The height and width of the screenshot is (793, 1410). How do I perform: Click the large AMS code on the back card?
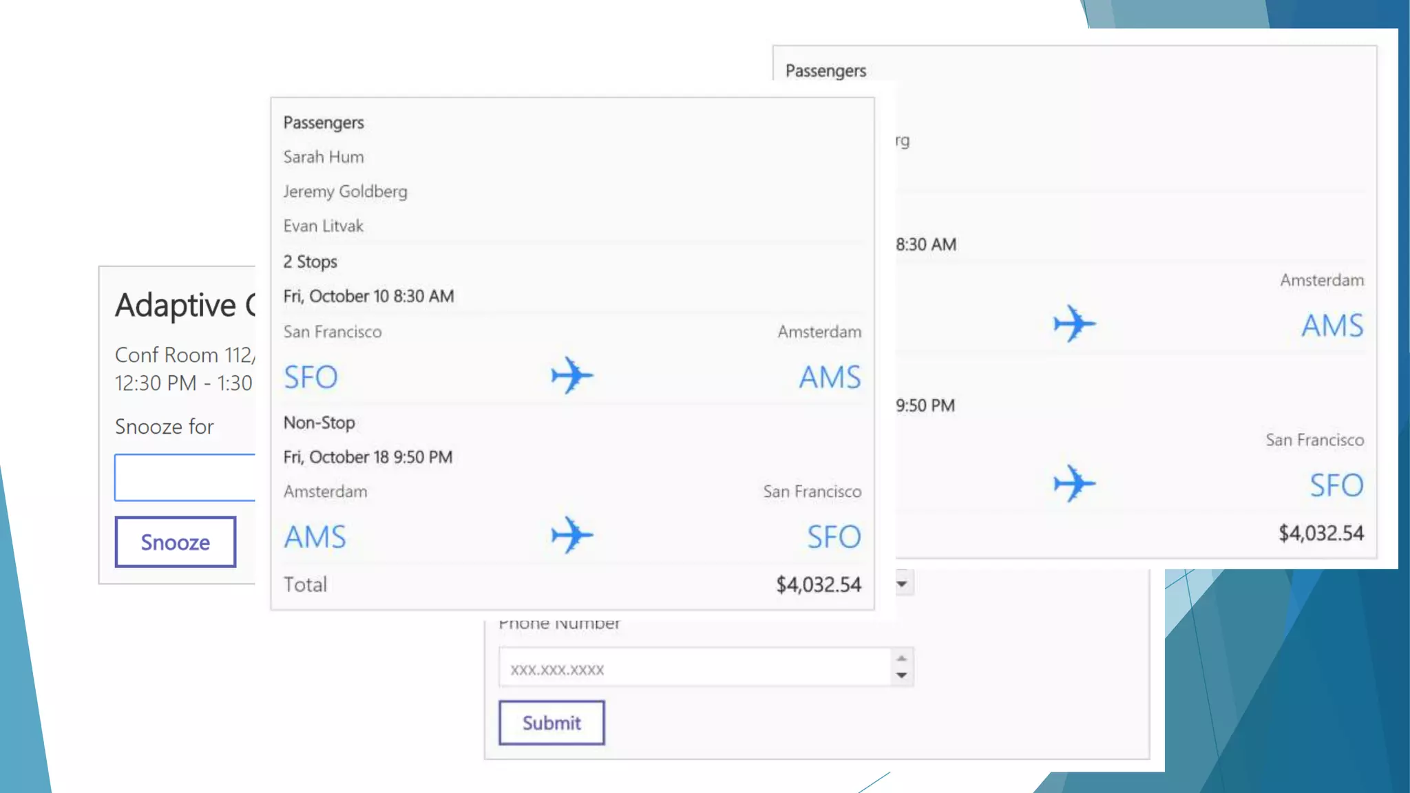(x=1332, y=326)
